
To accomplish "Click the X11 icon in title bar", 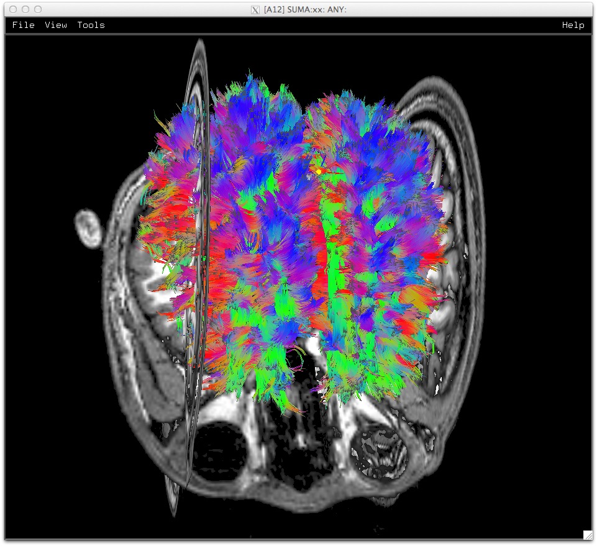I will (255, 10).
